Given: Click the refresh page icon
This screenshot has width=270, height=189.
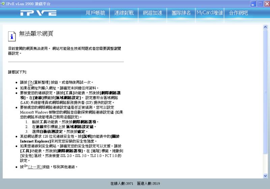Looking at the screenshot, I should tap(30, 83).
